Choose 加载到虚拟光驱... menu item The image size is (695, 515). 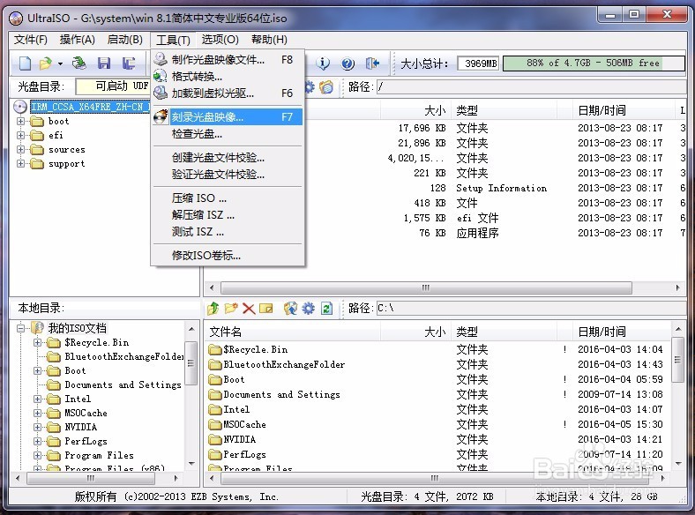coord(228,93)
